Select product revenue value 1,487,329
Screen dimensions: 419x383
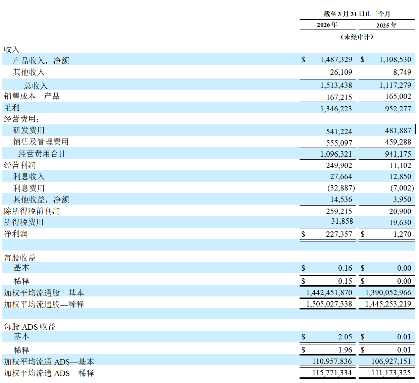(336, 60)
